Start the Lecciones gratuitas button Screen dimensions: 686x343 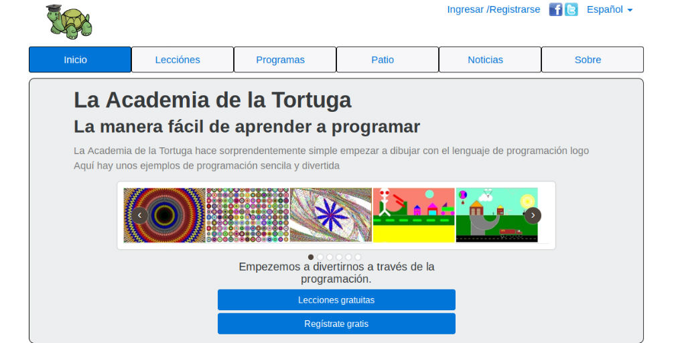[336, 300]
